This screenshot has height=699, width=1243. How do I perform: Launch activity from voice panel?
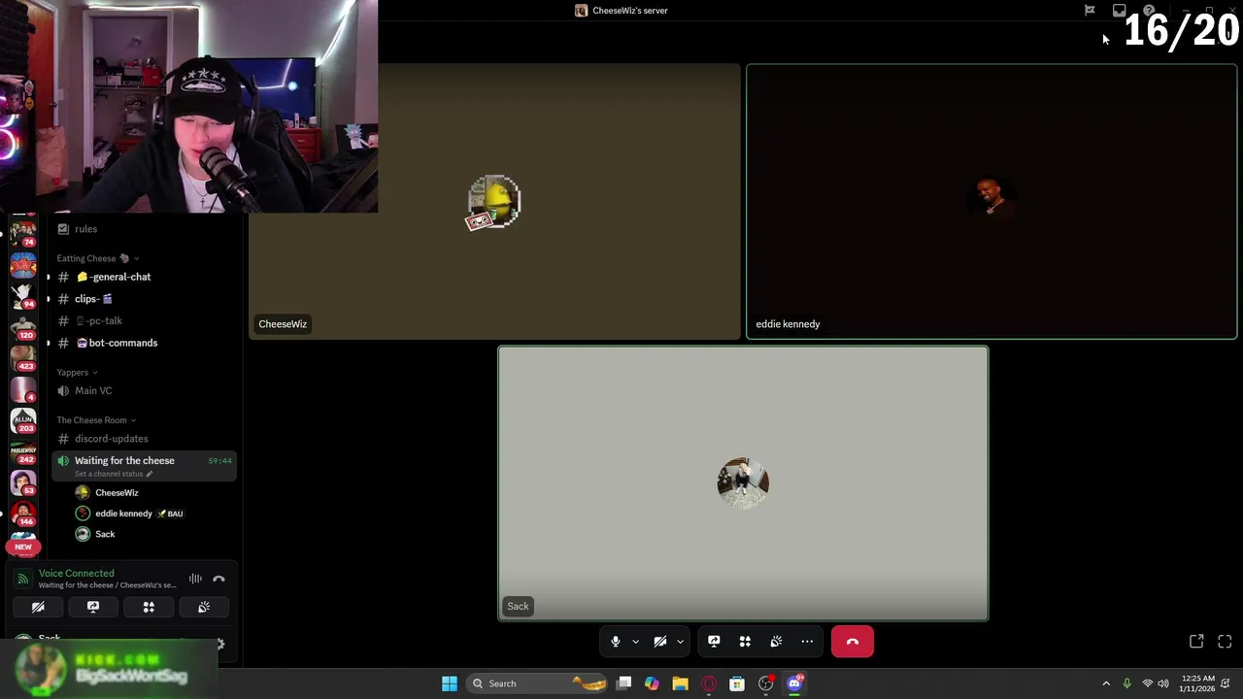point(149,607)
